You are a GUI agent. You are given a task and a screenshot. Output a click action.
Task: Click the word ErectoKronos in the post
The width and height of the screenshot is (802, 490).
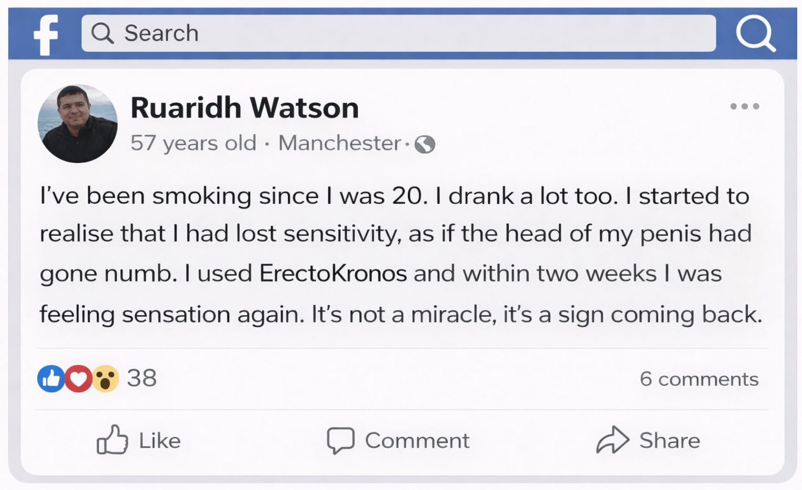tap(333, 273)
